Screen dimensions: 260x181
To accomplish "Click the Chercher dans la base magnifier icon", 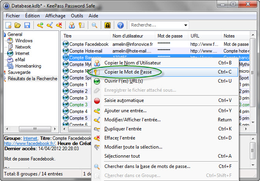I will pos(97,166).
